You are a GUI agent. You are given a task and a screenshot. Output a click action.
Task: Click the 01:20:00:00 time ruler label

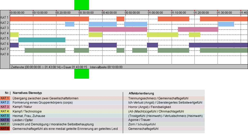tap(201, 13)
